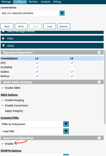Image resolution: width=106 pixels, height=156 pixels.
Task: Uncheck Enable Ranging option
Action: 3,100
